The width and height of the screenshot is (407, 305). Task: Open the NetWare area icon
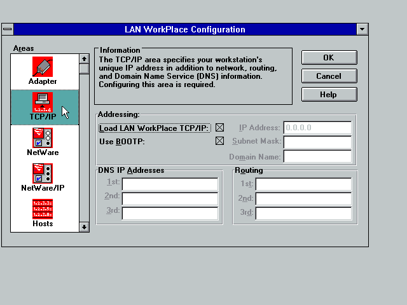pyautogui.click(x=43, y=138)
